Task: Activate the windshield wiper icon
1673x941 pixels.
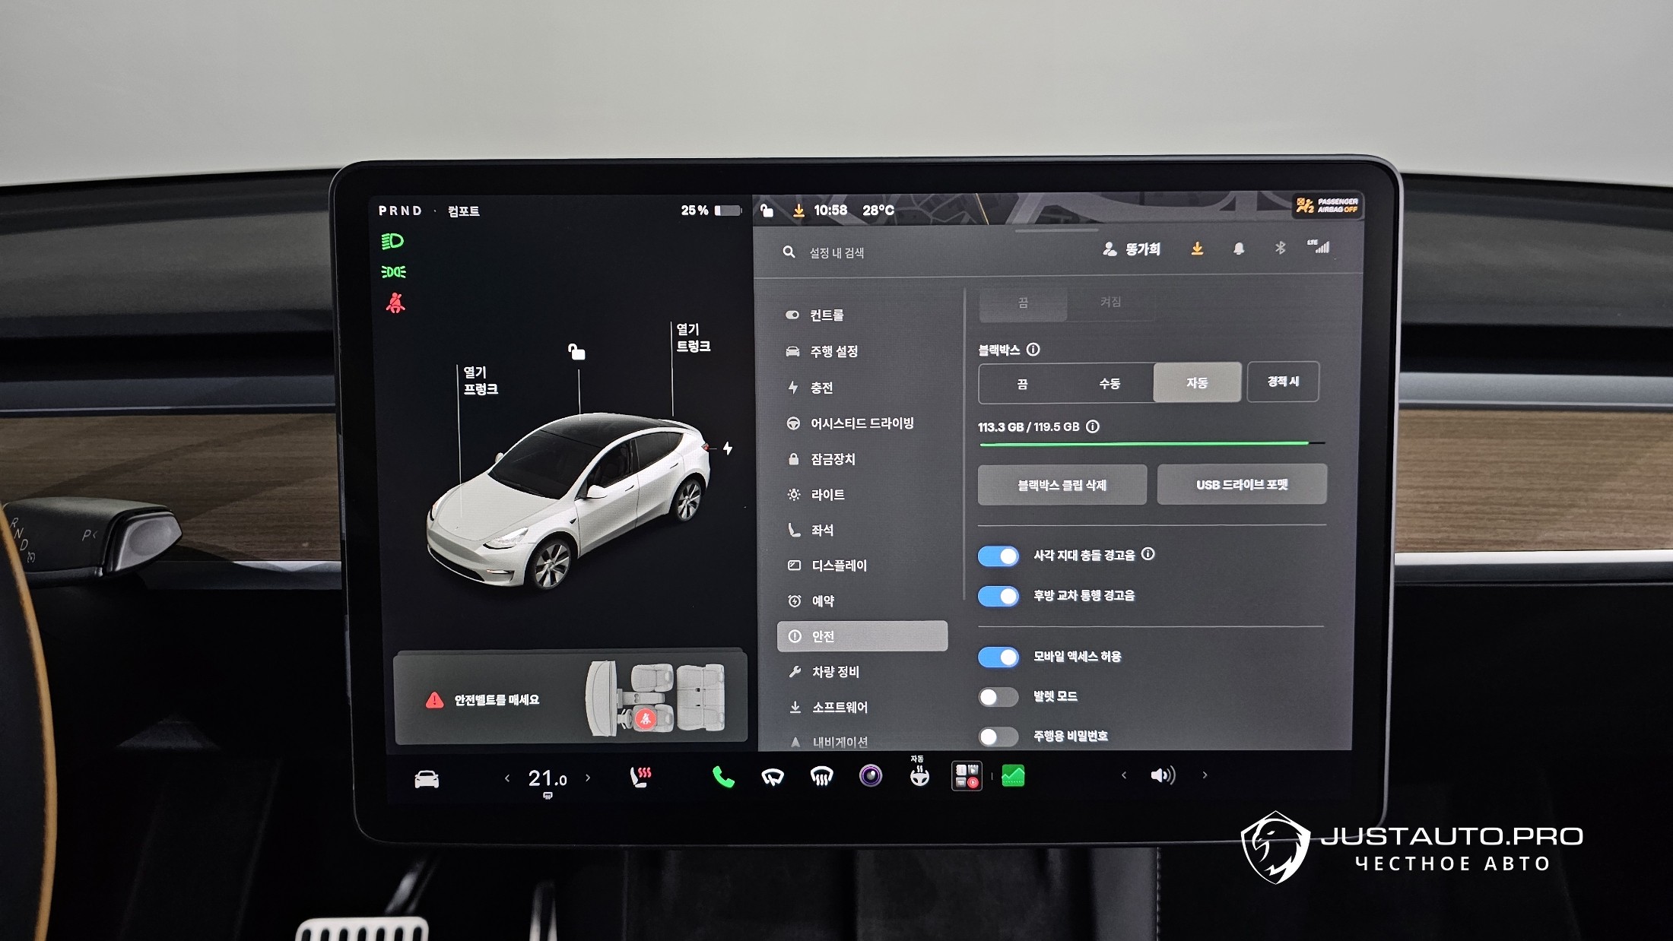Action: [x=772, y=777]
